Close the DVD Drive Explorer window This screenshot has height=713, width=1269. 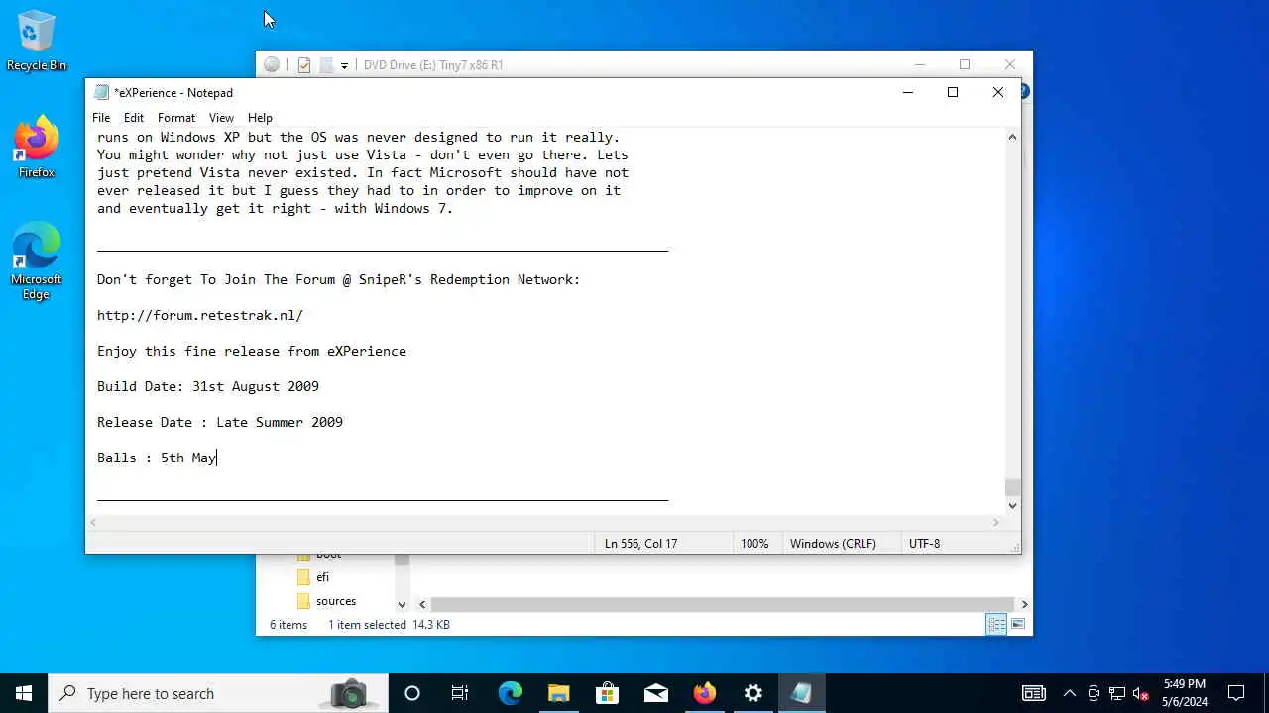[1010, 64]
